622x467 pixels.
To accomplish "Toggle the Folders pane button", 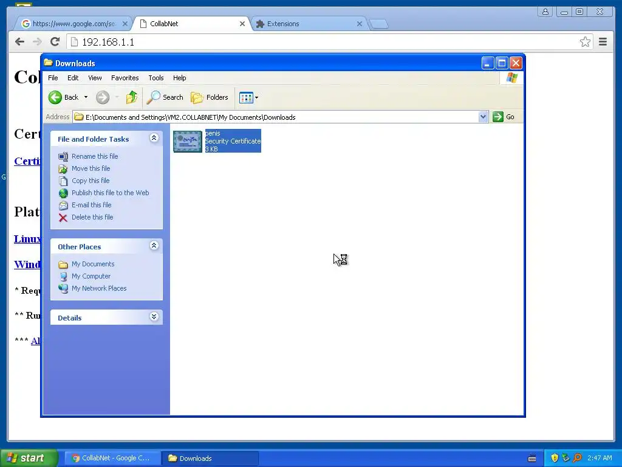I will click(210, 97).
